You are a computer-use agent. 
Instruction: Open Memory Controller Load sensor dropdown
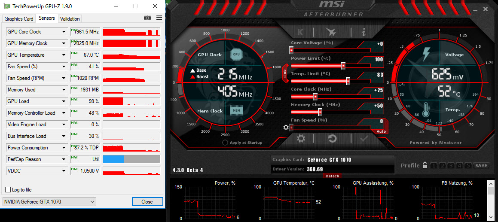[x=64, y=113]
